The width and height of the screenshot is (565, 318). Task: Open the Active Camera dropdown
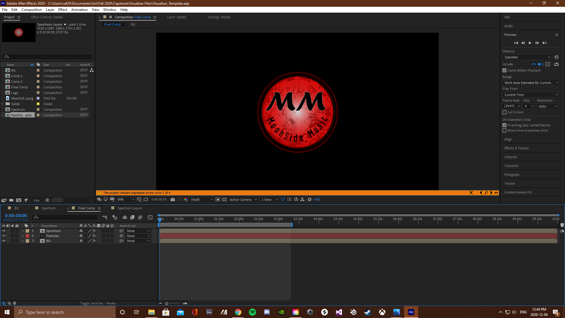tap(243, 200)
